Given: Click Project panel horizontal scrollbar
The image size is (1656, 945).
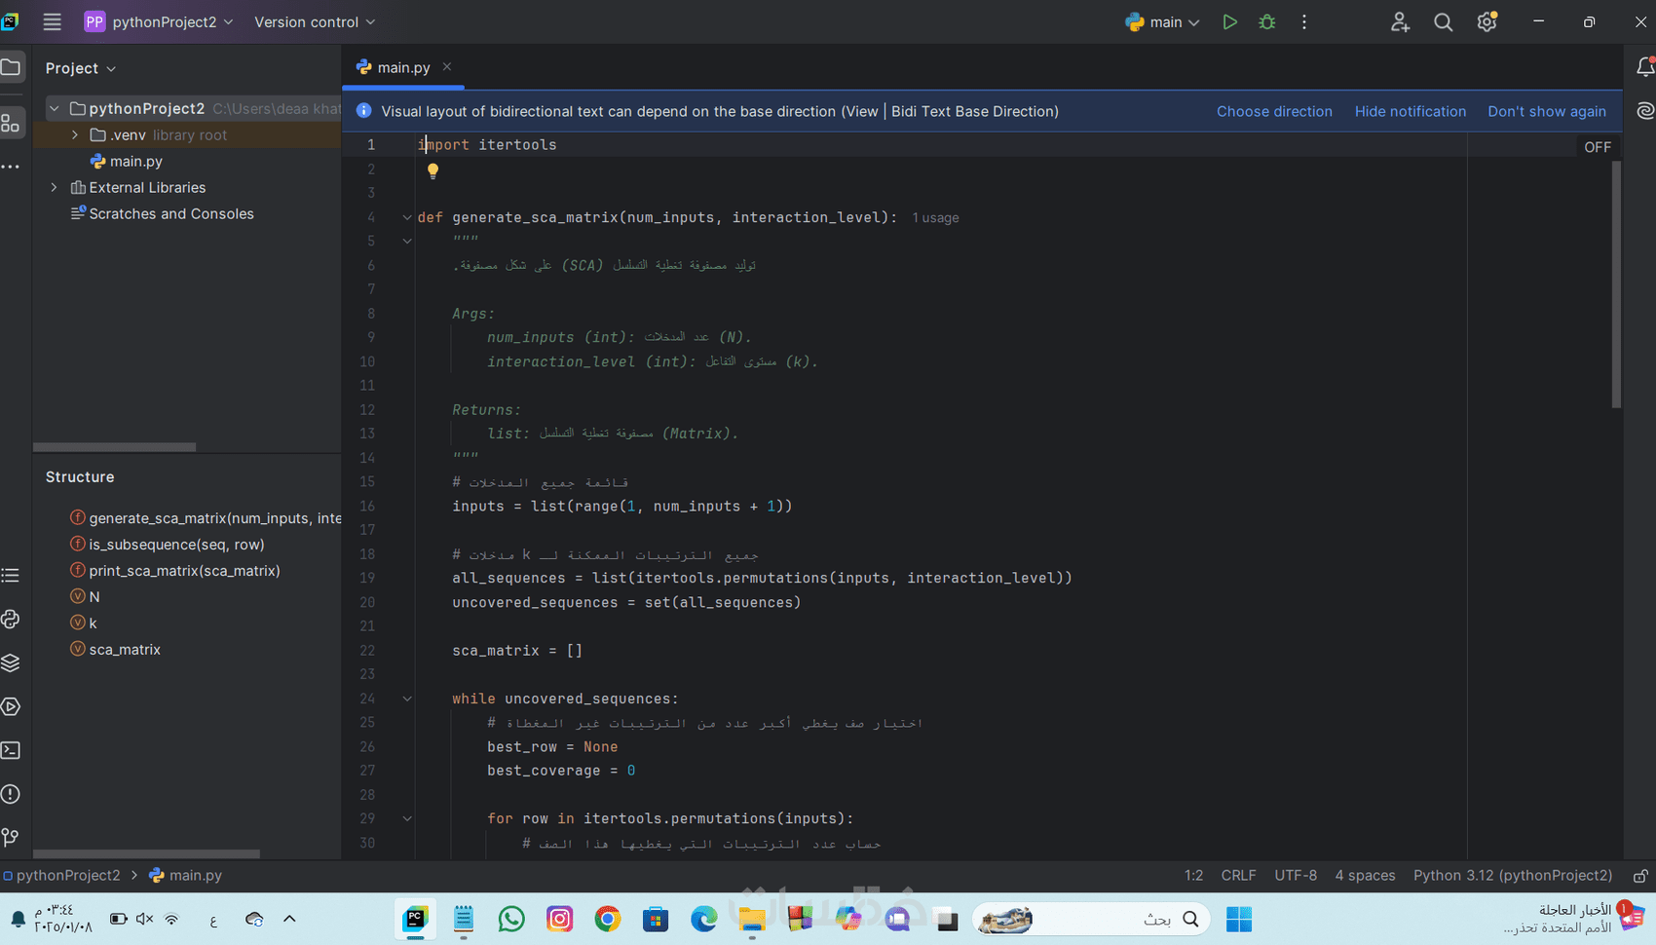Looking at the screenshot, I should pyautogui.click(x=114, y=447).
